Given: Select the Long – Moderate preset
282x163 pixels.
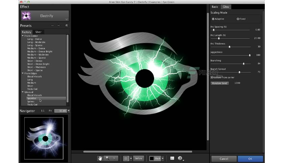Looking at the screenshot, I should coord(36,42).
